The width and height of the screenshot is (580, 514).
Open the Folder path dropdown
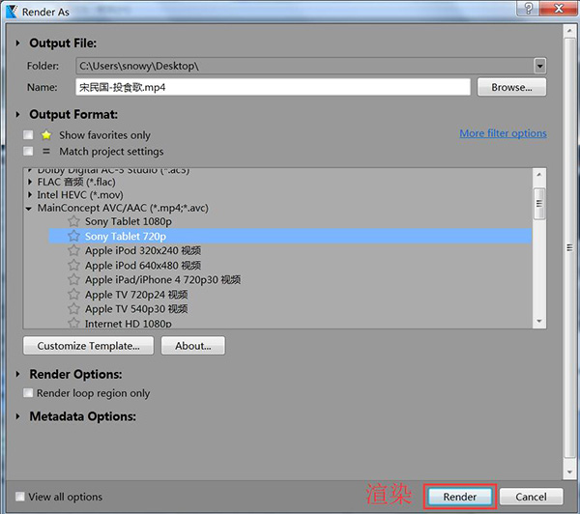click(539, 66)
